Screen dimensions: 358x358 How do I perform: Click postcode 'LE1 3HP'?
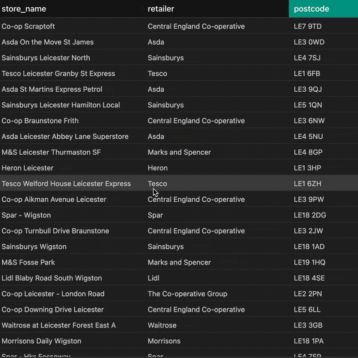pos(307,168)
